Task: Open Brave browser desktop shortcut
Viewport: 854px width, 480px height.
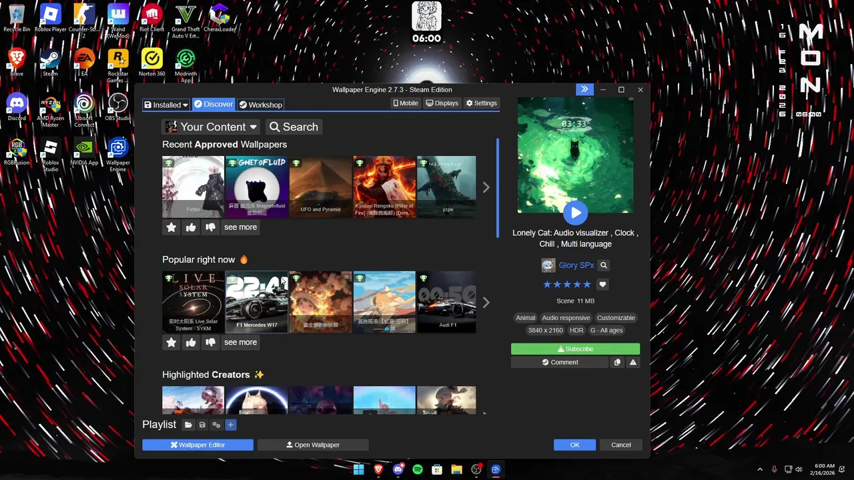Action: click(17, 62)
